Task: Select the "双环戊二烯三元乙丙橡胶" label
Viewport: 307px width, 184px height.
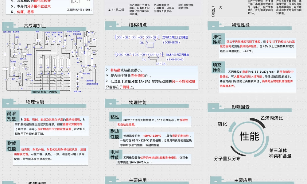Action: tap(175, 37)
